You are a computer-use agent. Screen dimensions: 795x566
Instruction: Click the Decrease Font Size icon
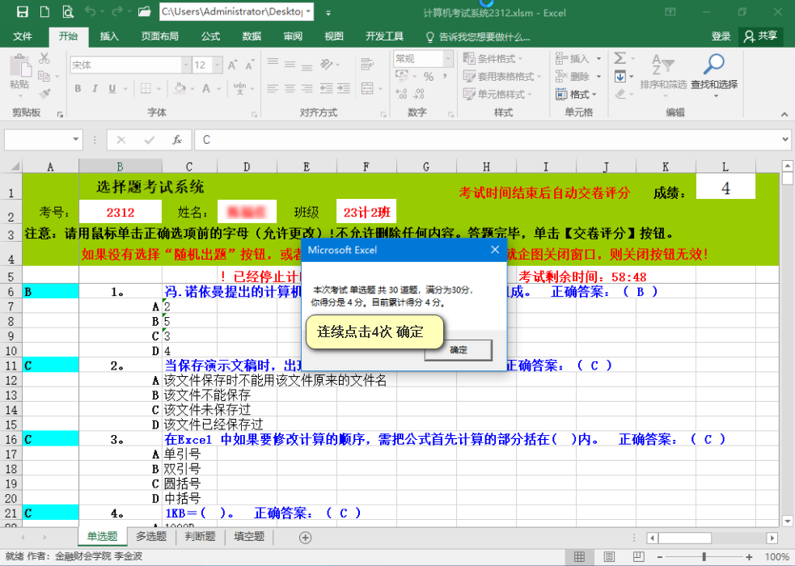click(249, 65)
